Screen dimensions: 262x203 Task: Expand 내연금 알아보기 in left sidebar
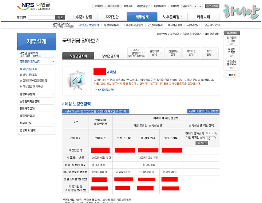tap(36, 54)
